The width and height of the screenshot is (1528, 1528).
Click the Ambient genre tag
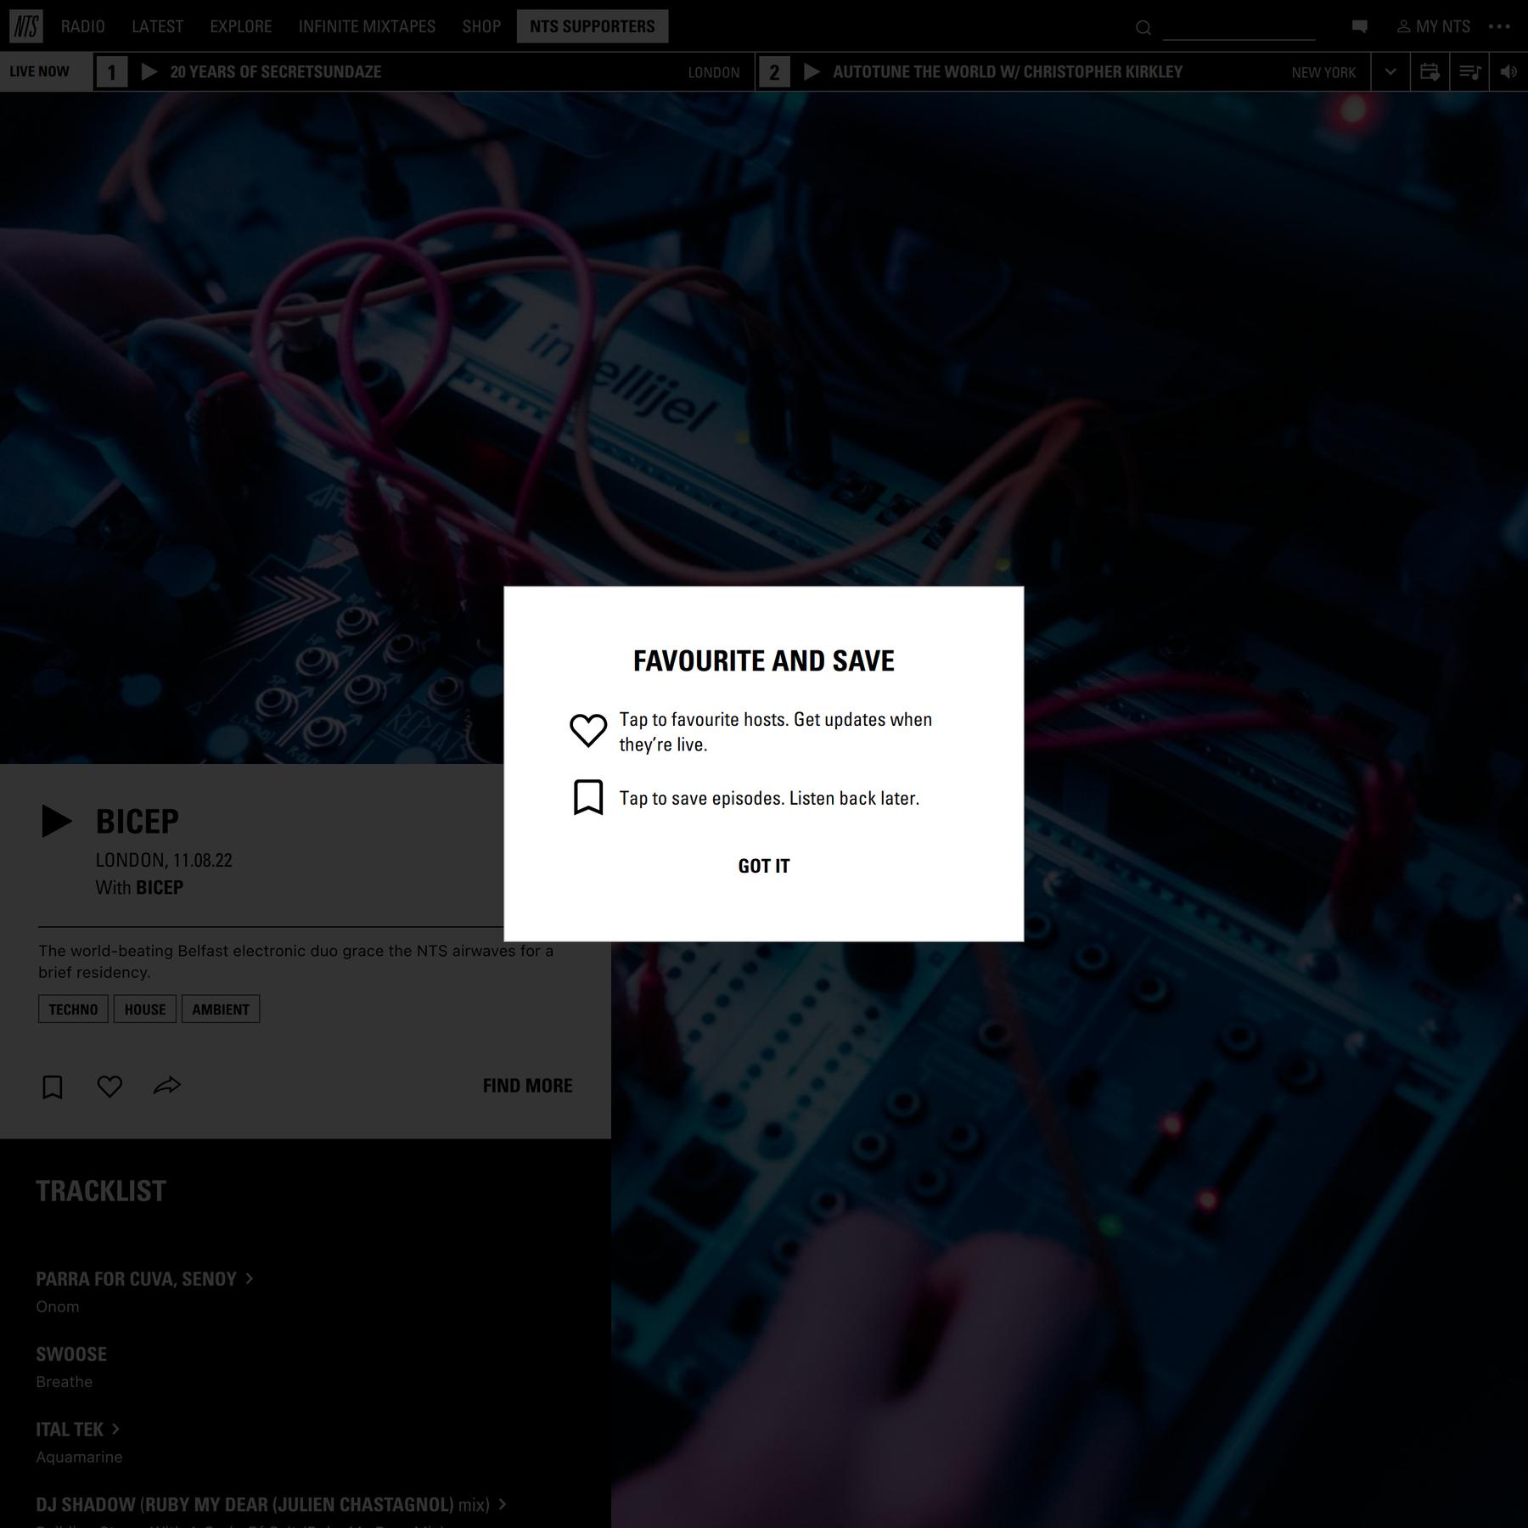221,1009
